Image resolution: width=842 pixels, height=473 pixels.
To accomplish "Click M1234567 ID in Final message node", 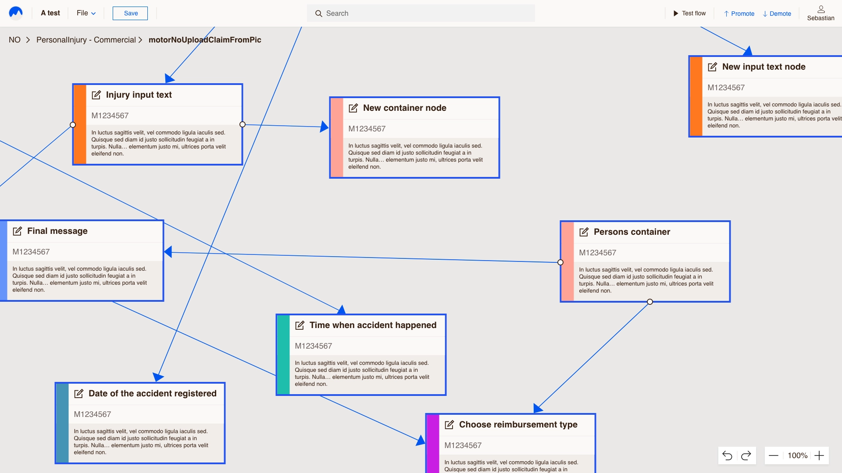I will click(31, 252).
